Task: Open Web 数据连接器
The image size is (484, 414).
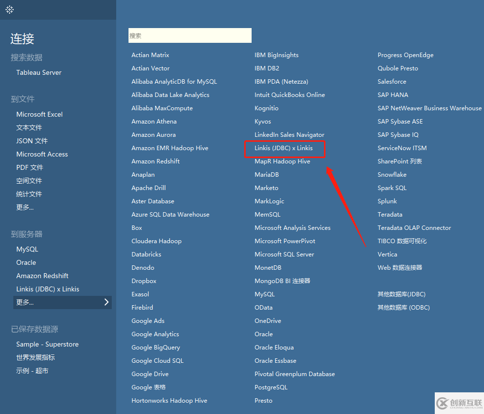Action: (x=400, y=268)
